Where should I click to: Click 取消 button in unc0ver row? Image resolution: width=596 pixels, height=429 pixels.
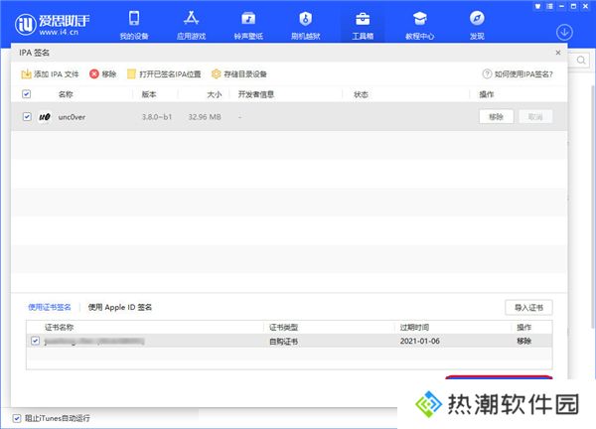click(535, 116)
